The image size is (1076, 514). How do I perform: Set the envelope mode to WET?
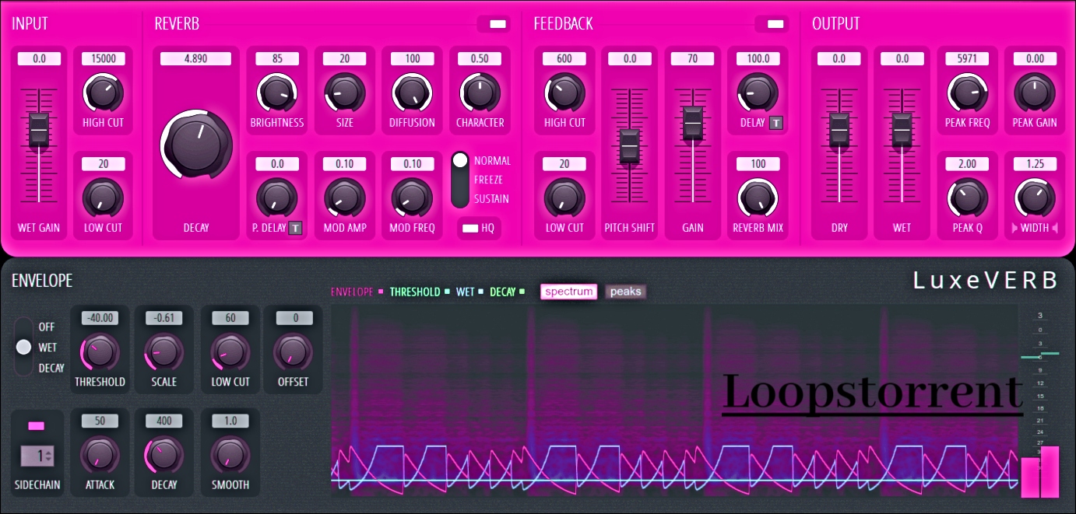pos(23,347)
